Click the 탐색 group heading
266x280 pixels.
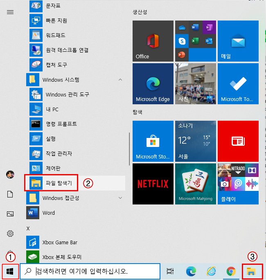(x=138, y=112)
